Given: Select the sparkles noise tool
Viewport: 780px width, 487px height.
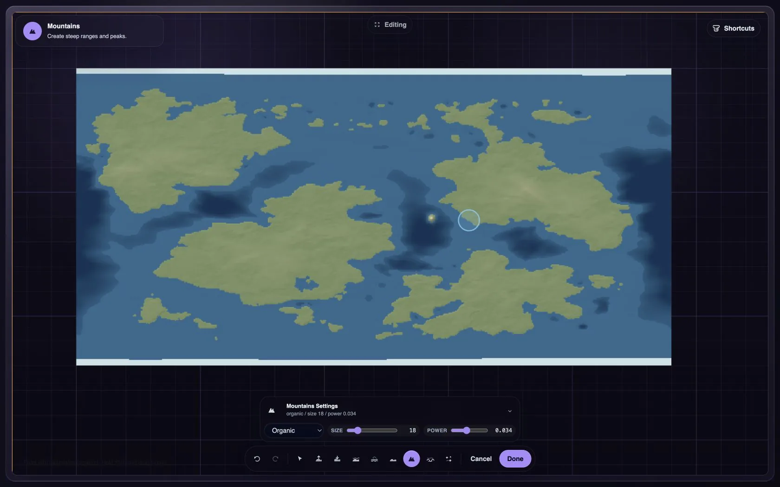Looking at the screenshot, I should pyautogui.click(x=448, y=459).
